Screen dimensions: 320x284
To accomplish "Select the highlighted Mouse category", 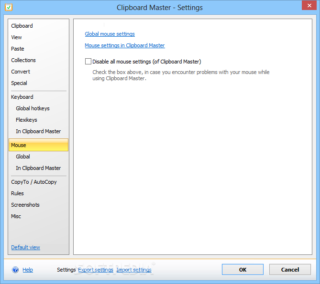I will [x=38, y=145].
